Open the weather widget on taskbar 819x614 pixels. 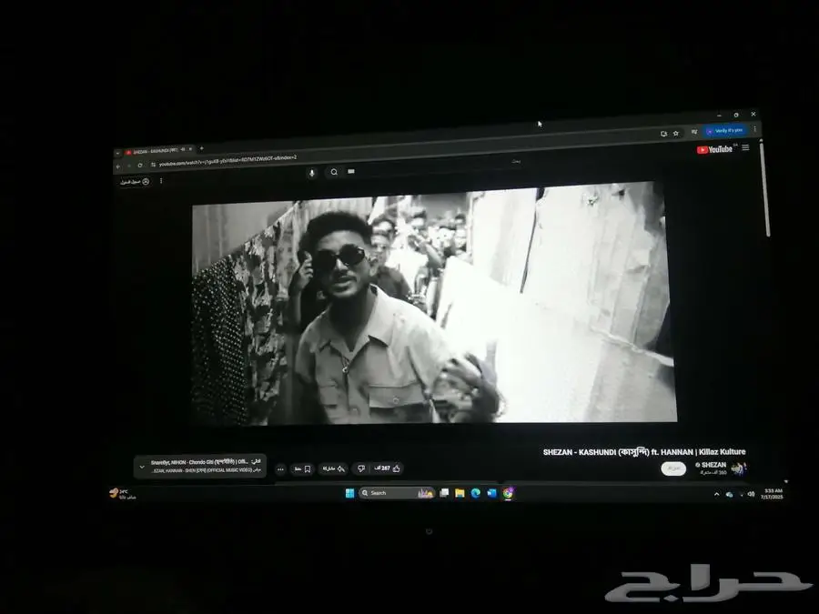(122, 493)
